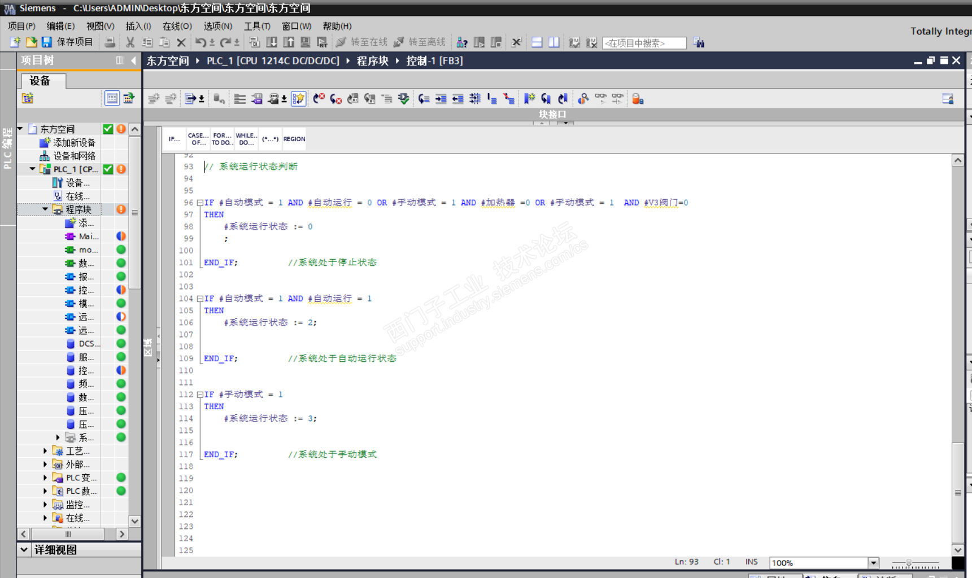
Task: Click the editor scrollbar down arrow
Action: click(x=958, y=550)
